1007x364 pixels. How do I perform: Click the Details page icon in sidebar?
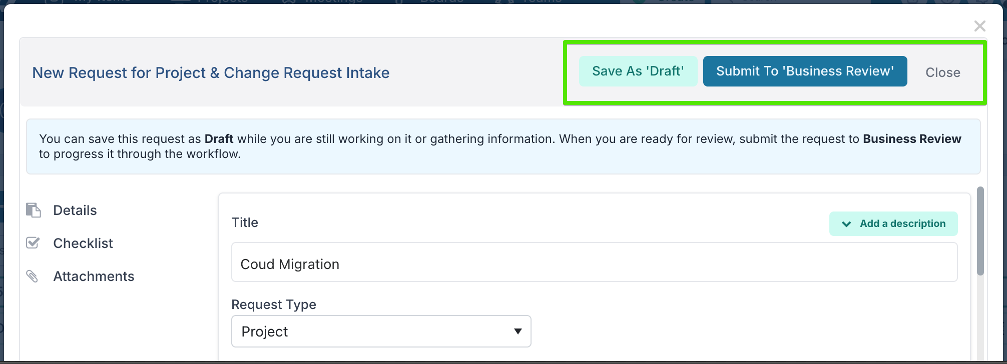(33, 210)
